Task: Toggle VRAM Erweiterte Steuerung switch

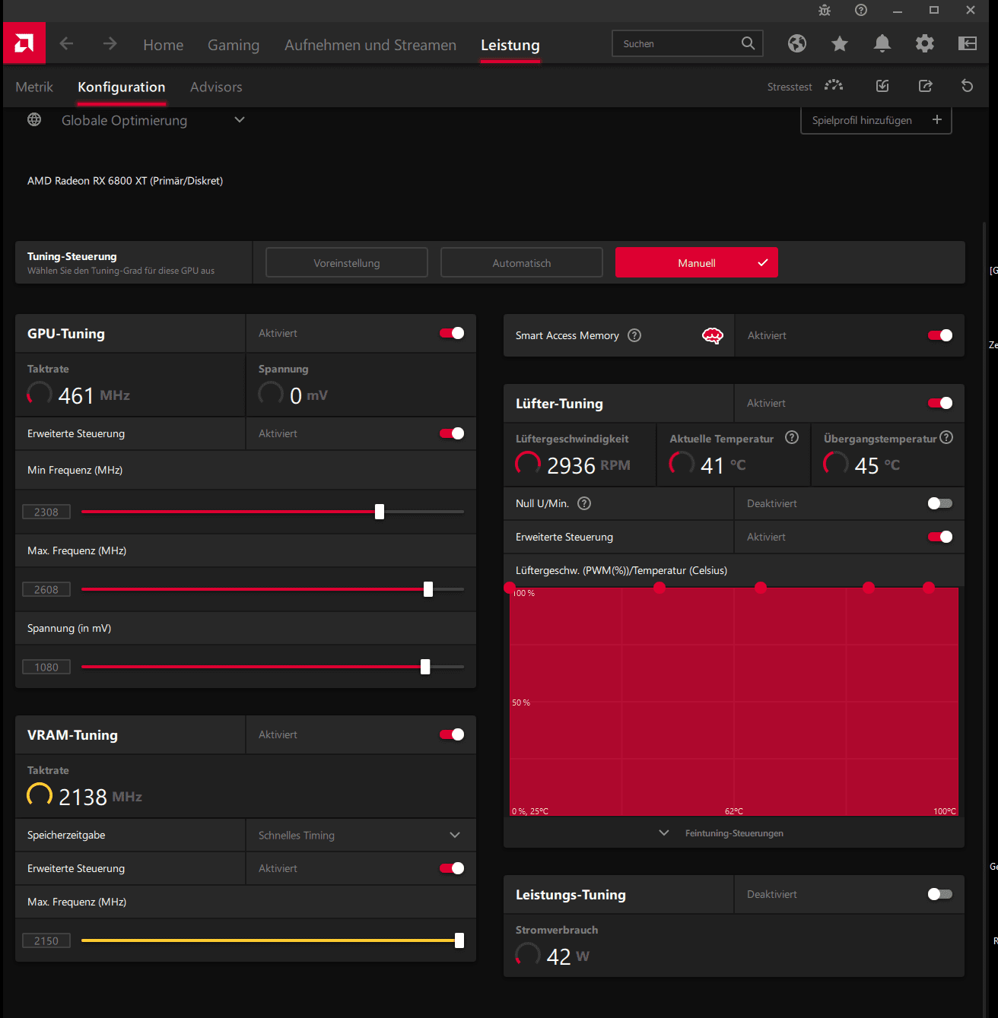Action: 452,868
